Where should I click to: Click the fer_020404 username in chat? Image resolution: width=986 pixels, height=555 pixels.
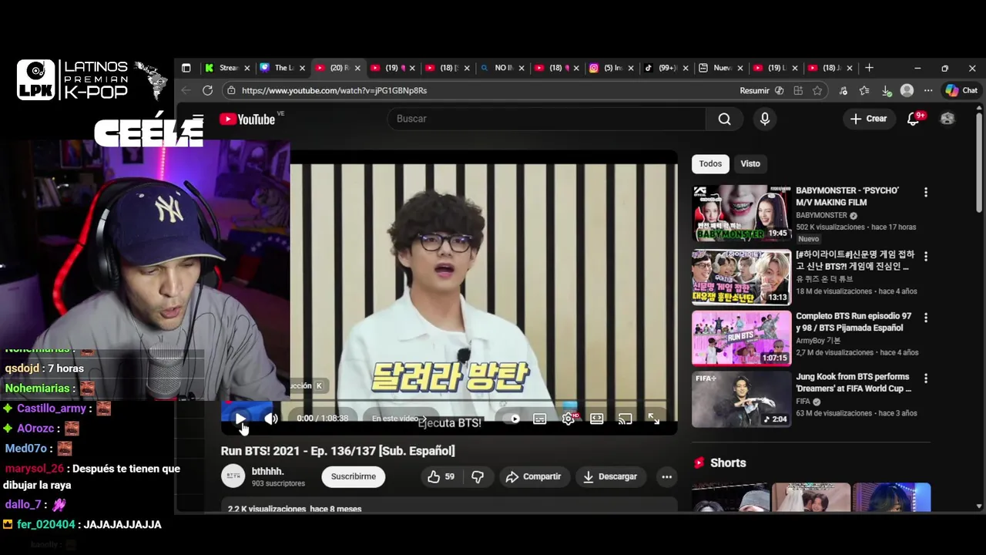click(x=46, y=524)
